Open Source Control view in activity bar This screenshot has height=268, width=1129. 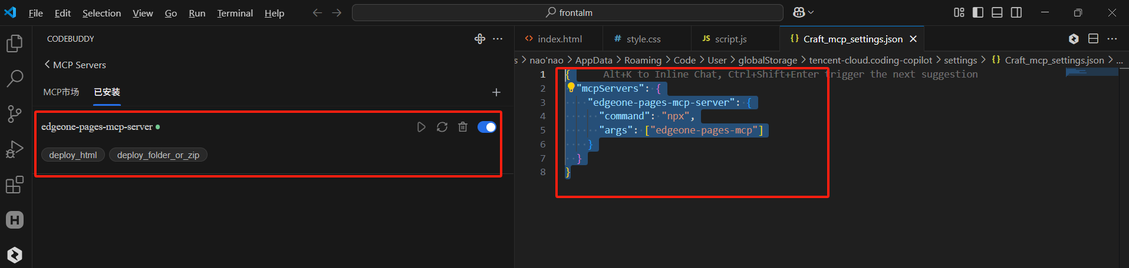[x=15, y=113]
